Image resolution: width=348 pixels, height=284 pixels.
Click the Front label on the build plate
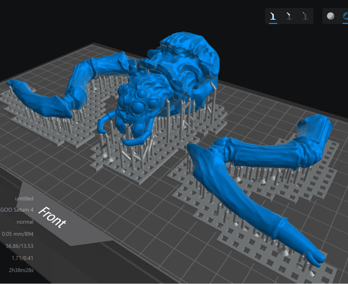click(52, 217)
